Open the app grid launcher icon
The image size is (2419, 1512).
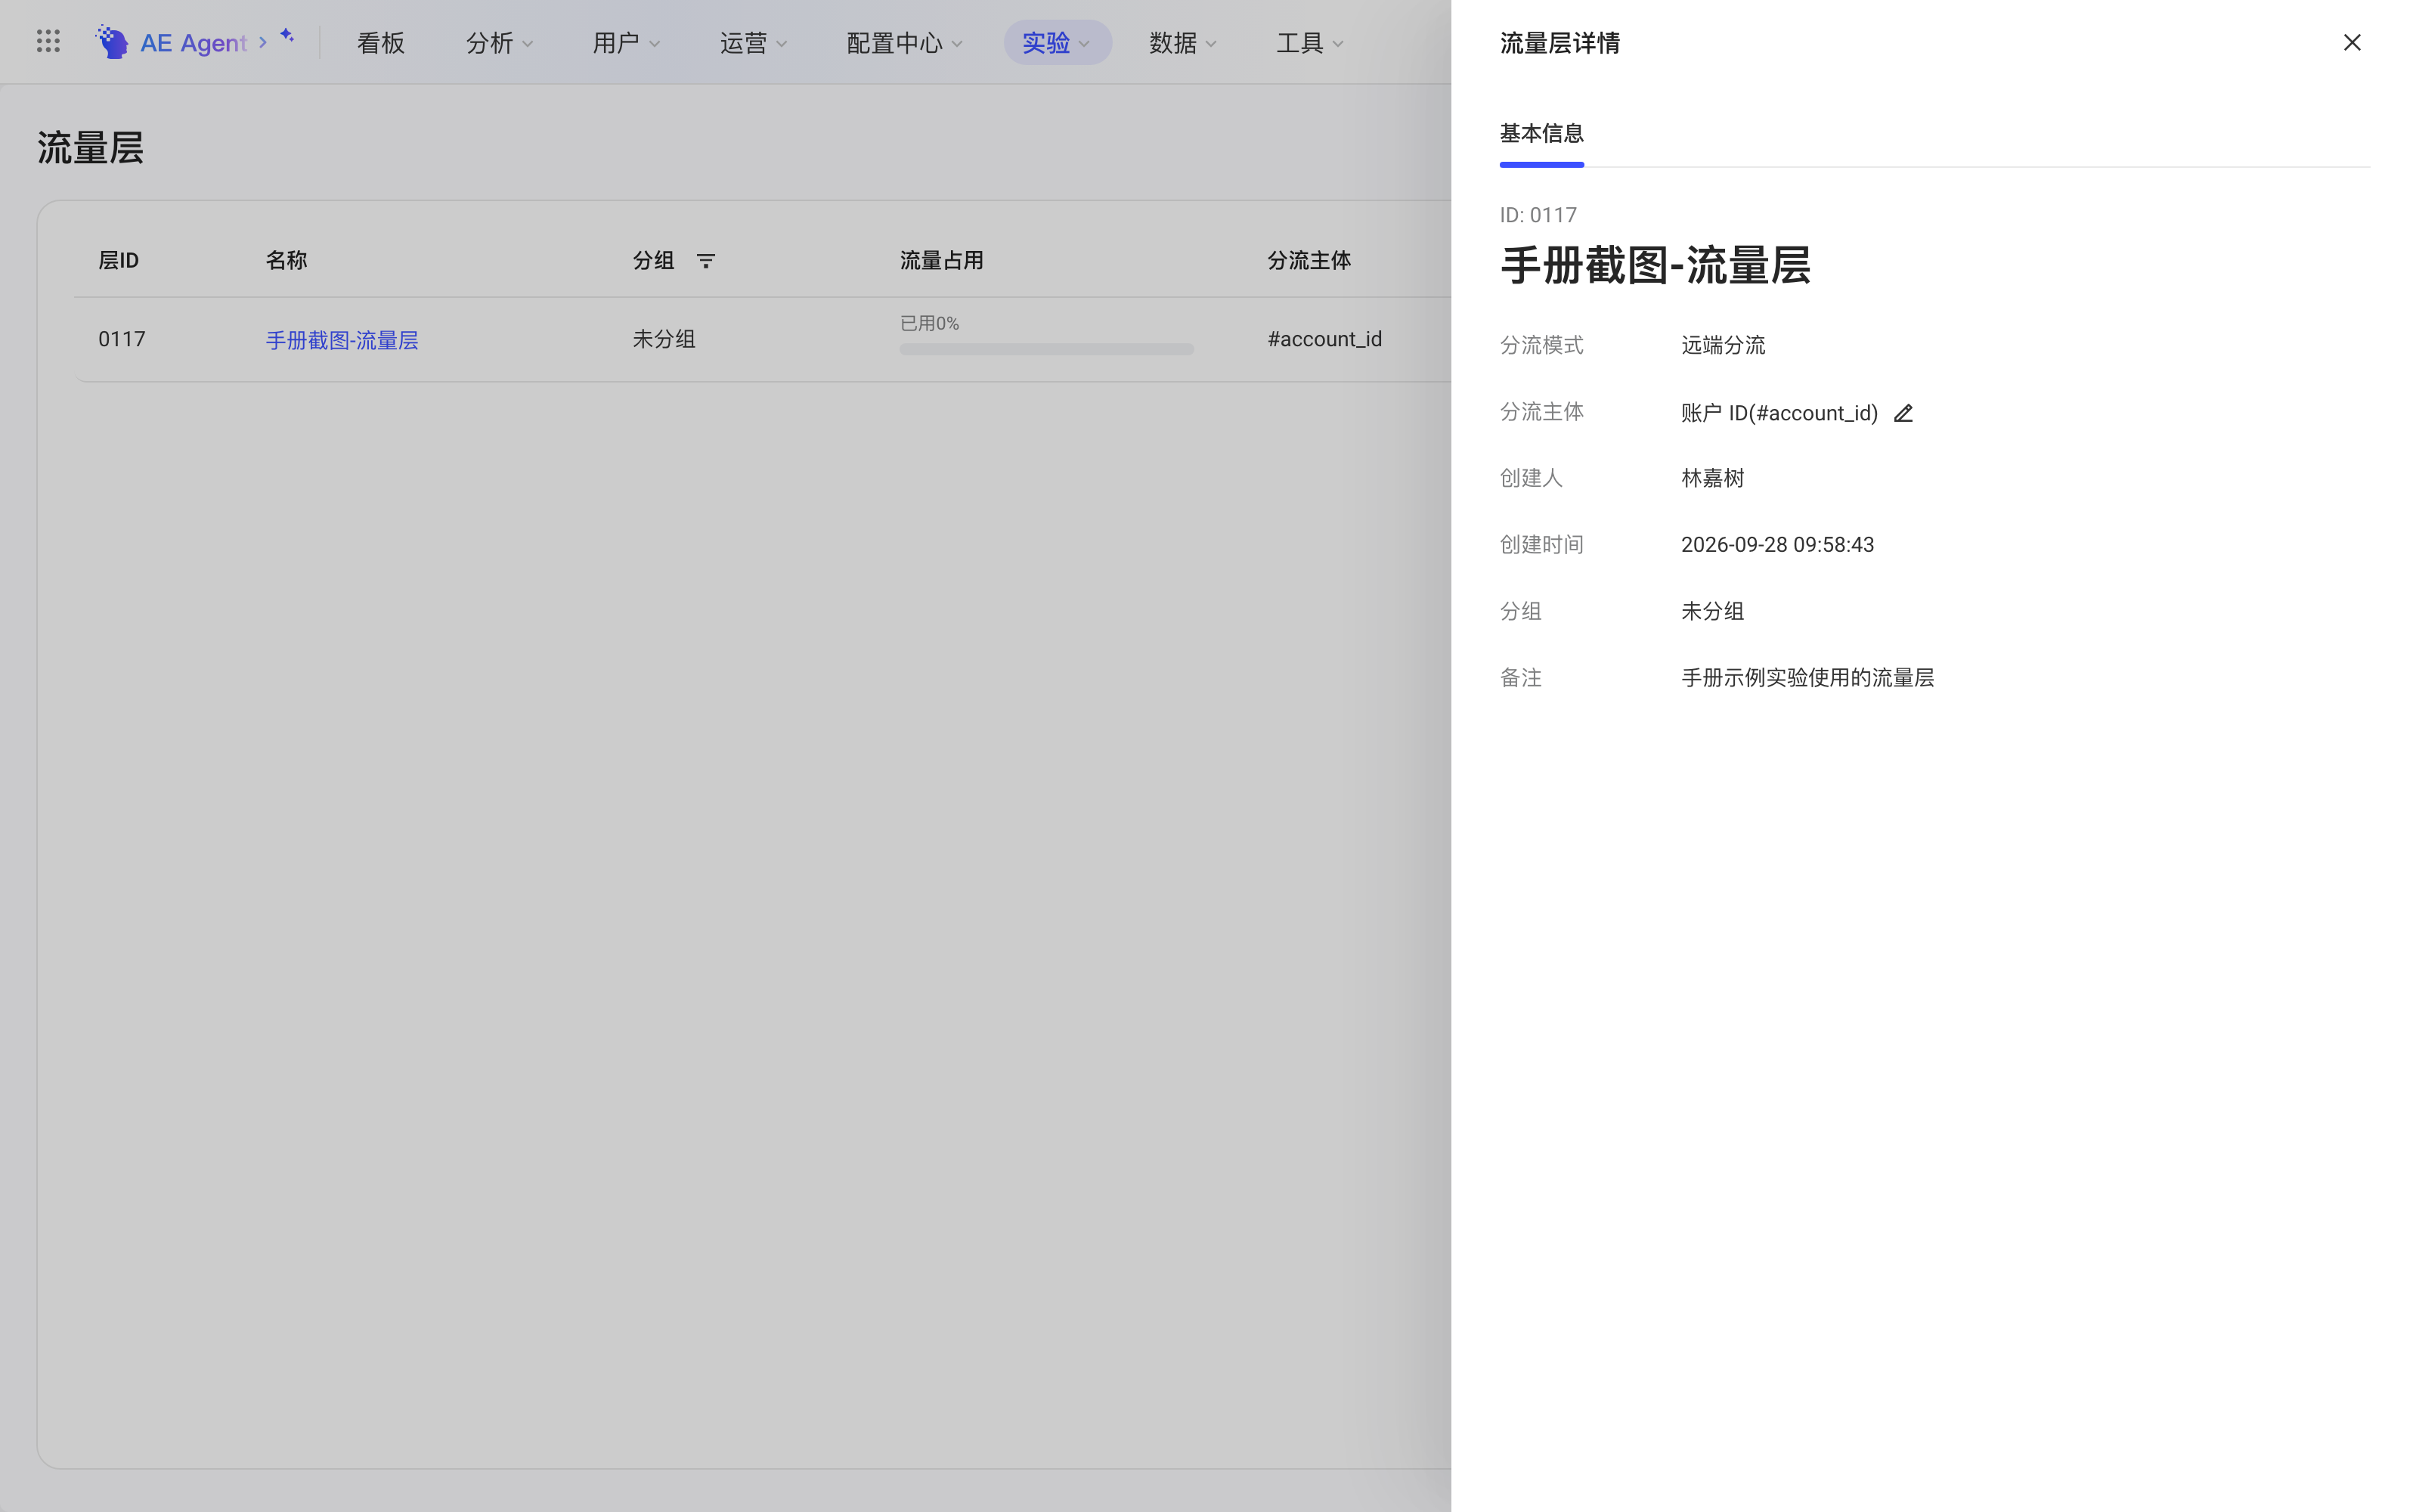[48, 42]
